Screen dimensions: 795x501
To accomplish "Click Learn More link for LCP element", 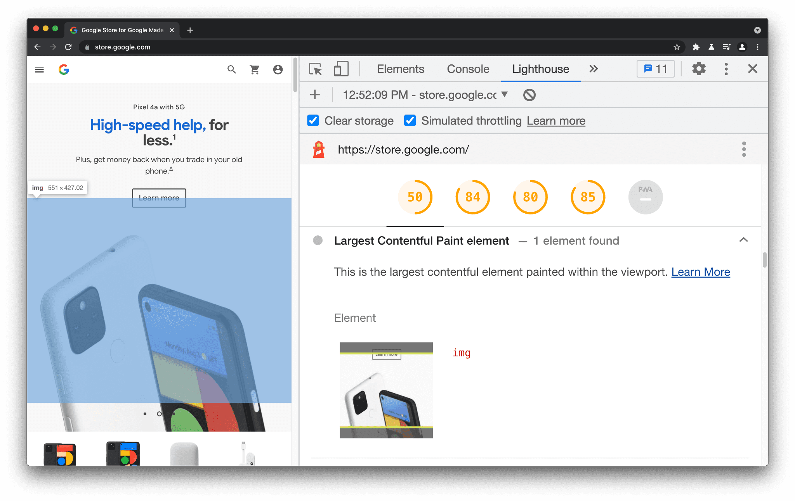I will click(700, 272).
